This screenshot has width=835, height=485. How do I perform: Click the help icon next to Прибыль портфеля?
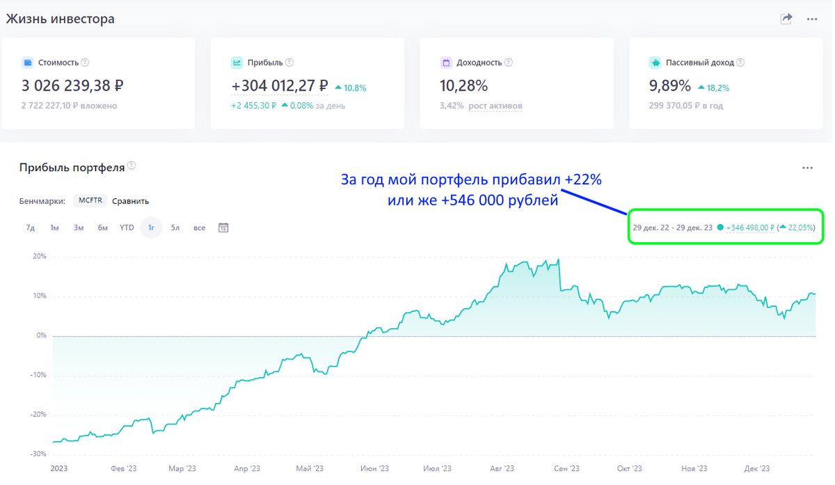132,166
